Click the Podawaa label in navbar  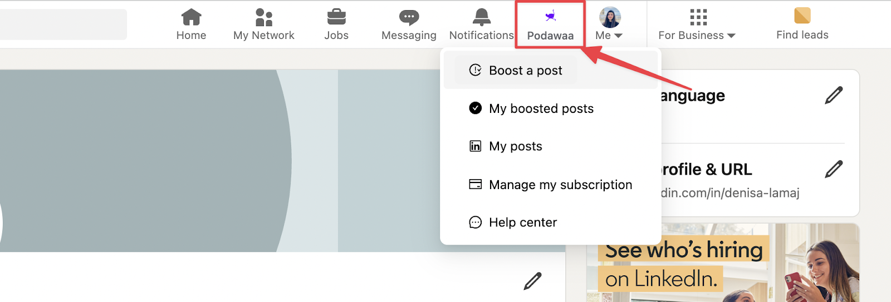pos(550,36)
